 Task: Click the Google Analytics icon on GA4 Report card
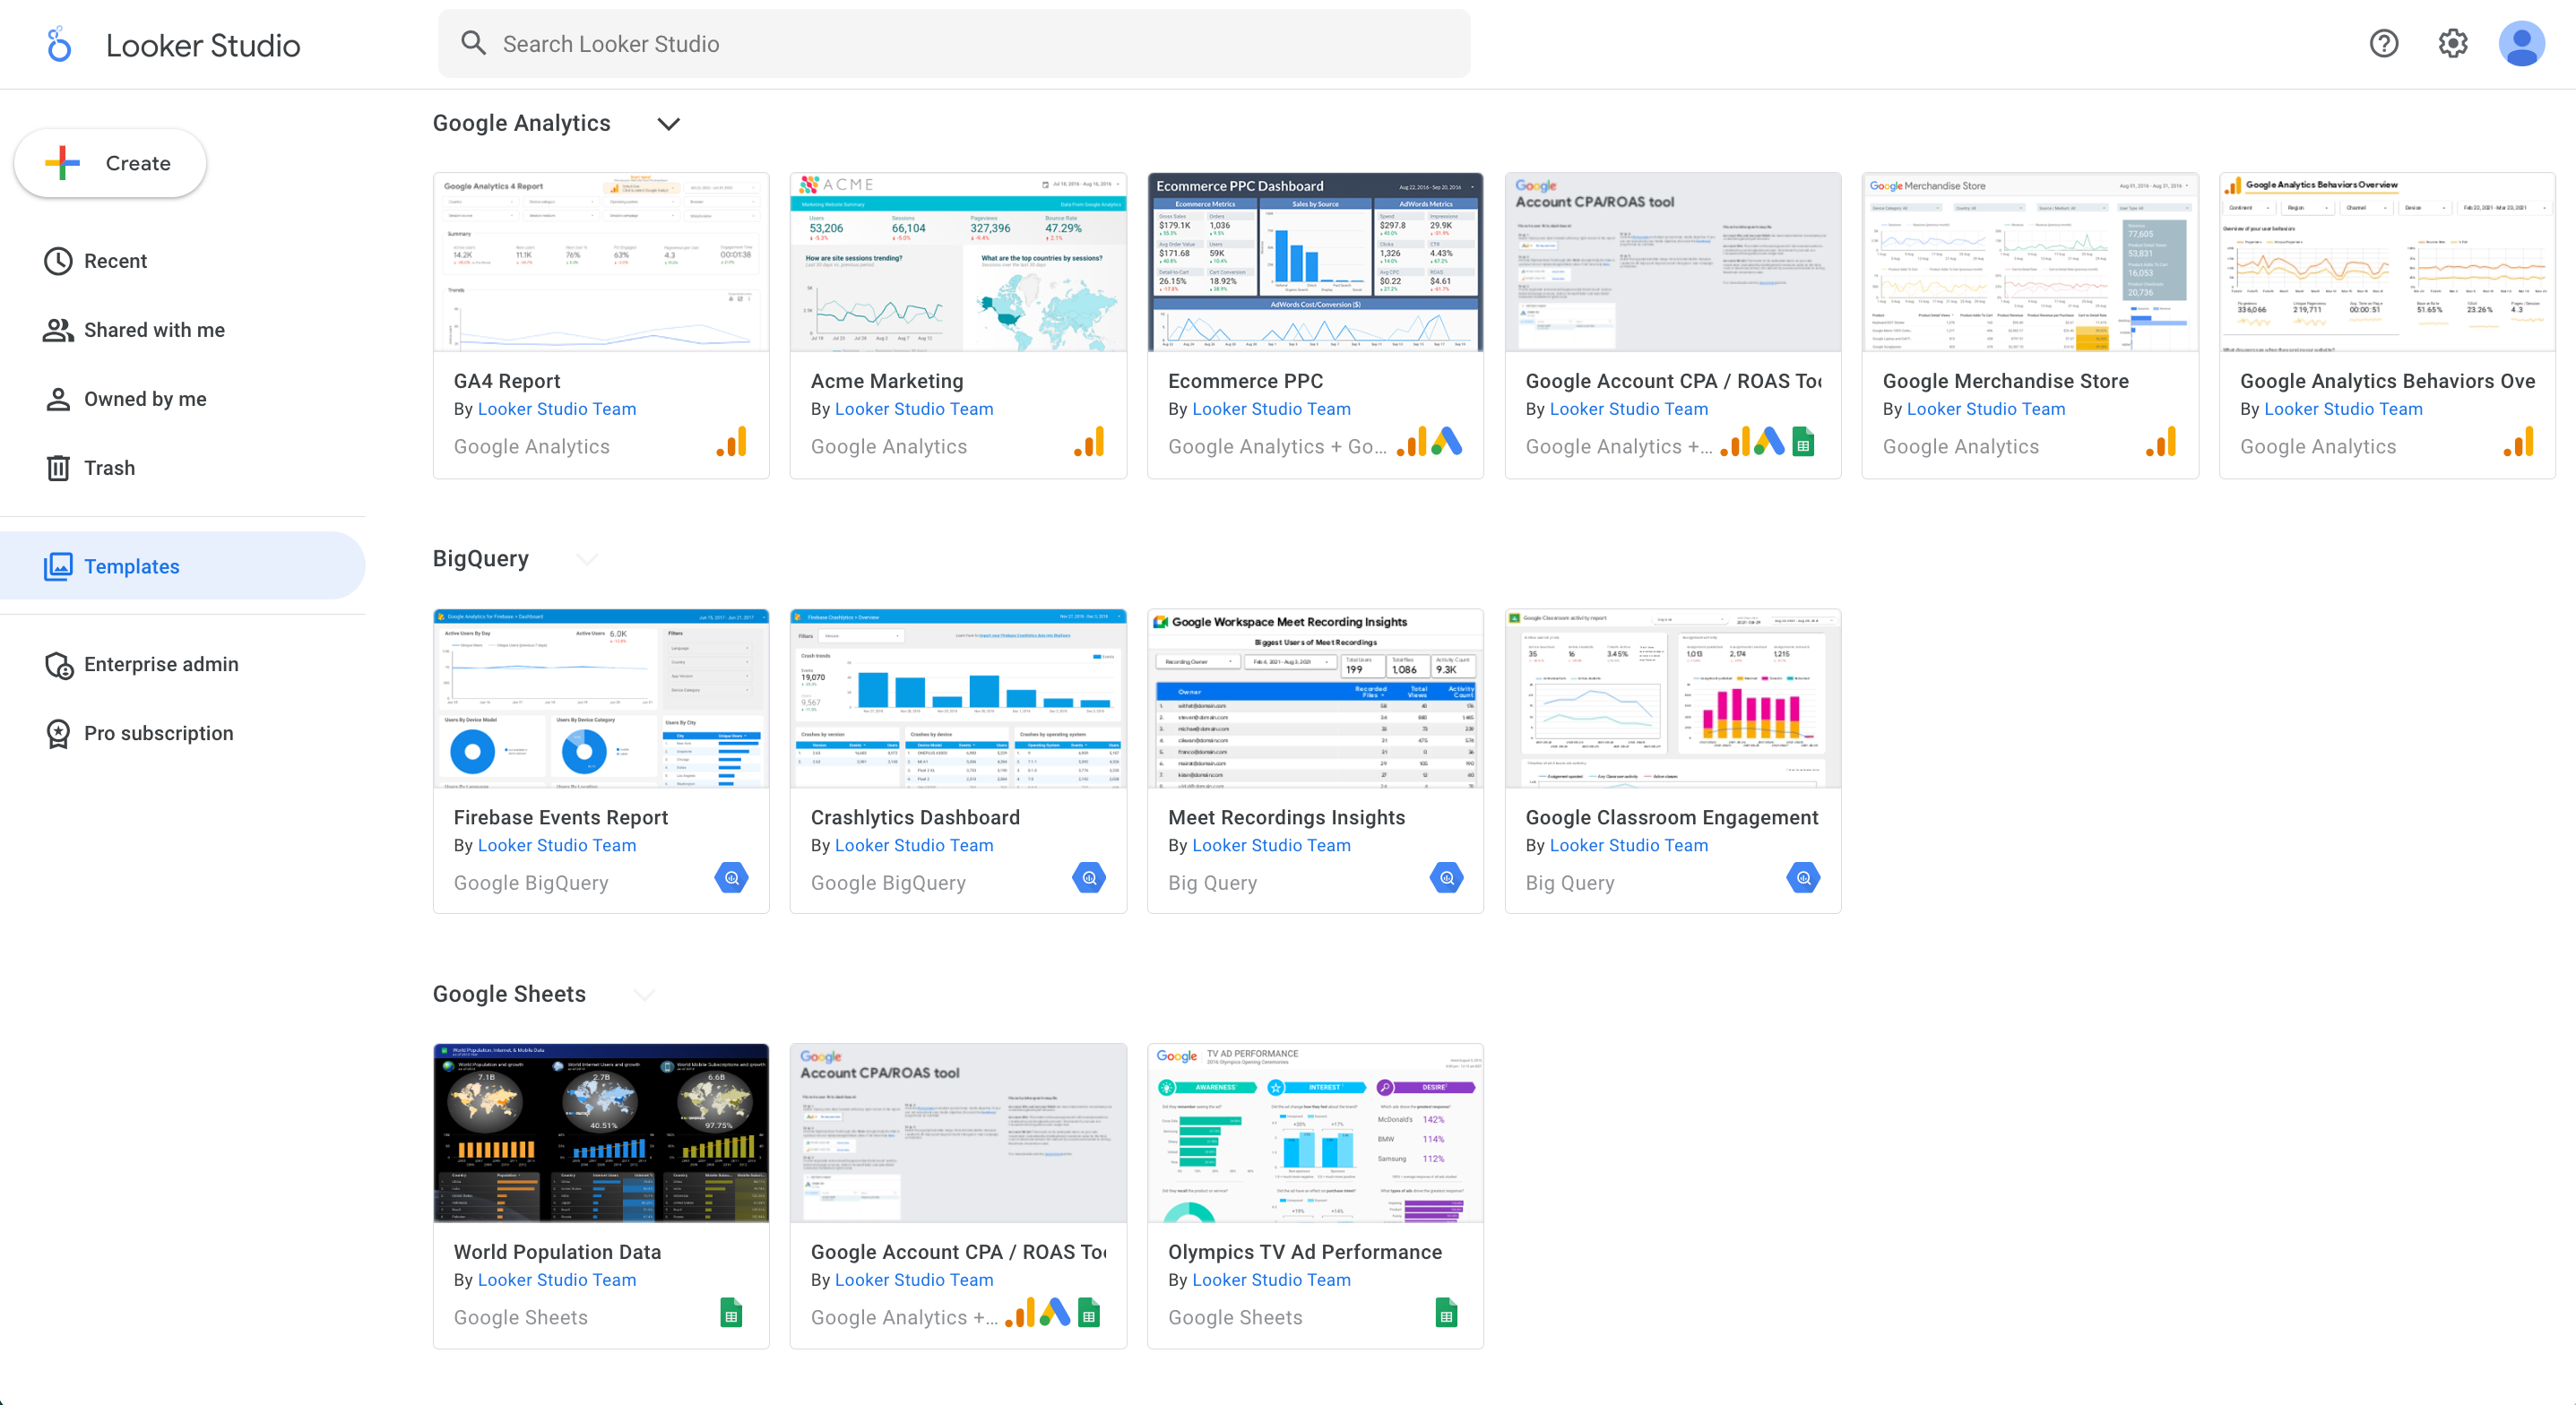coord(732,443)
